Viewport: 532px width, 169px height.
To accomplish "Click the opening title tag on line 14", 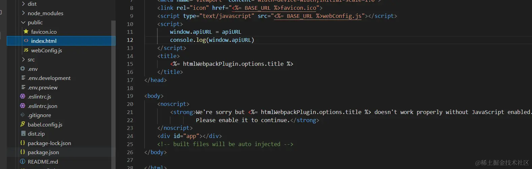I will point(168,56).
